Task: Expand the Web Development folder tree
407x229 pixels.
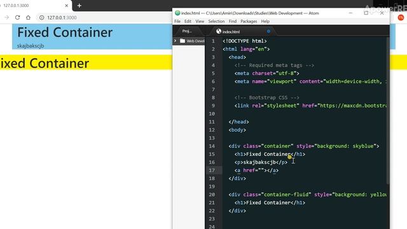Action: tap(176, 41)
